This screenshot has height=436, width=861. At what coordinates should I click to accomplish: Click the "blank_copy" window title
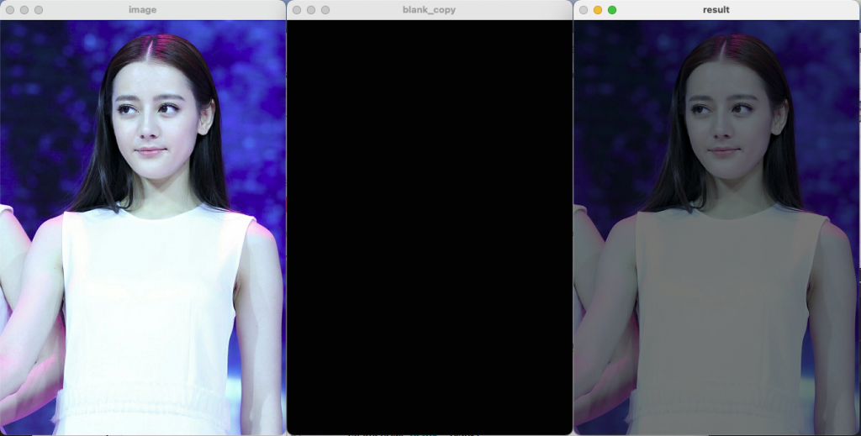[x=429, y=10]
